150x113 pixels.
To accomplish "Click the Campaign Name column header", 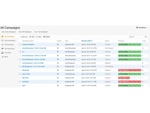I will point(28,41).
